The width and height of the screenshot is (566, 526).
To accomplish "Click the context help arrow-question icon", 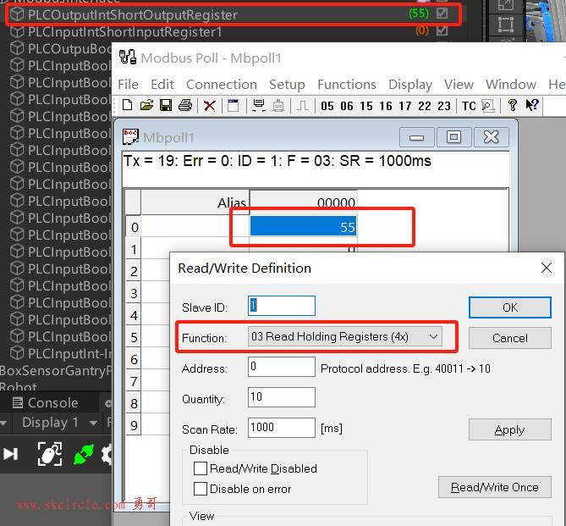I will pyautogui.click(x=532, y=105).
